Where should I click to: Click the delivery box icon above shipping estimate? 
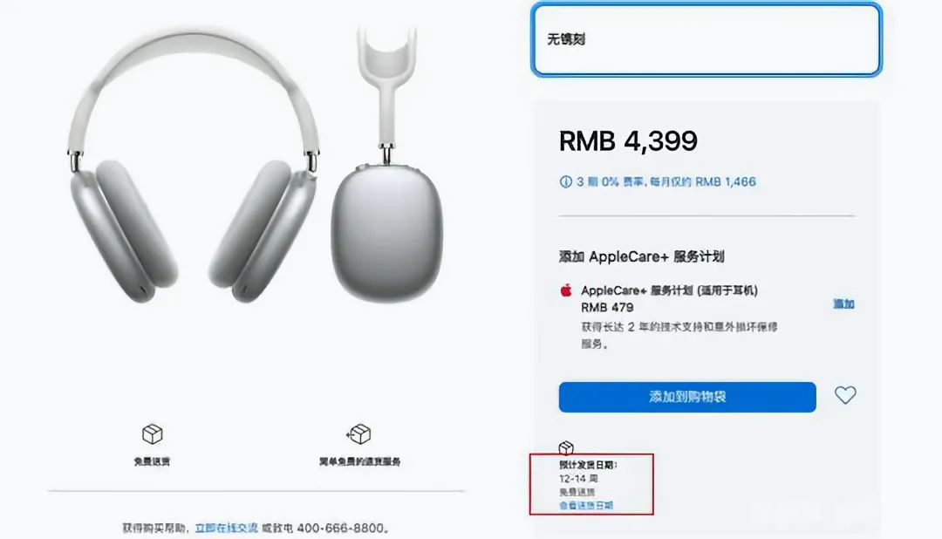[x=566, y=447]
